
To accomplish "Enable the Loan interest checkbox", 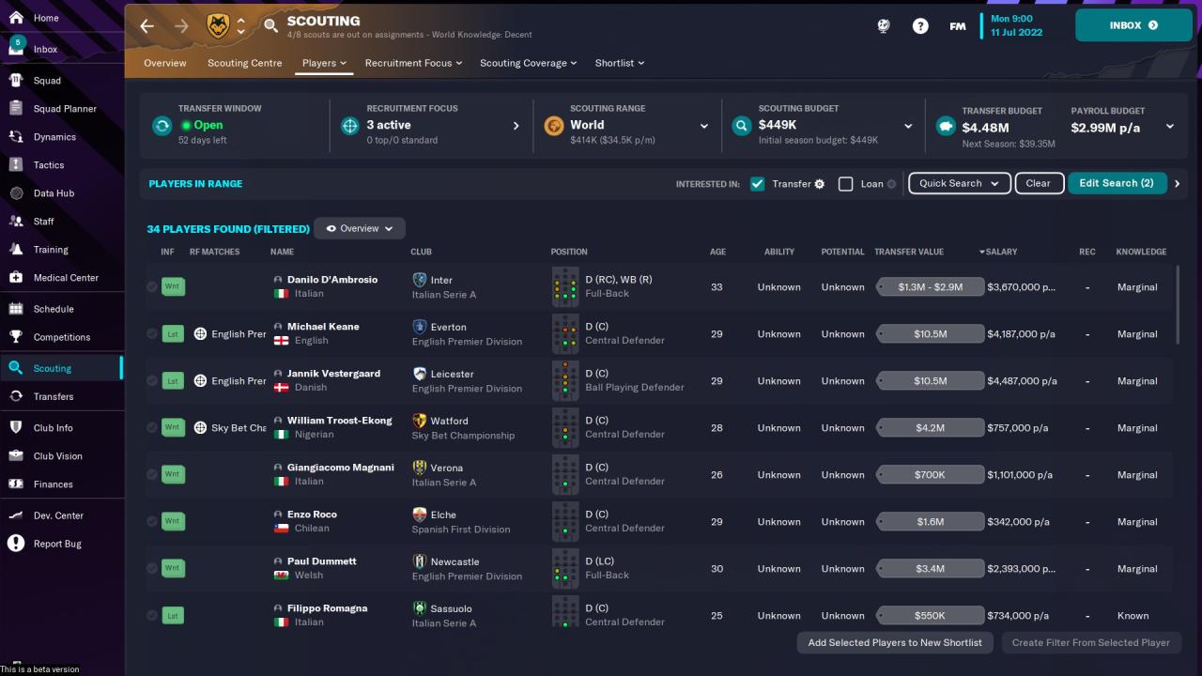I will click(845, 184).
